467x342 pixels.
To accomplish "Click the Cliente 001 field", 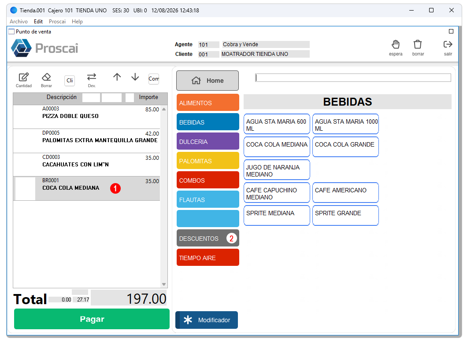I will pyautogui.click(x=208, y=54).
